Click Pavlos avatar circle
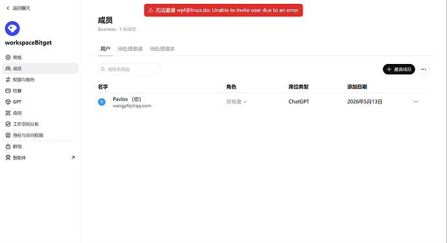This screenshot has width=447, height=243. (102, 102)
